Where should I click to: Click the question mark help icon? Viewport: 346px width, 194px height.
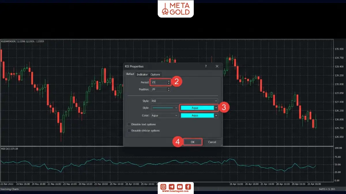(206, 66)
